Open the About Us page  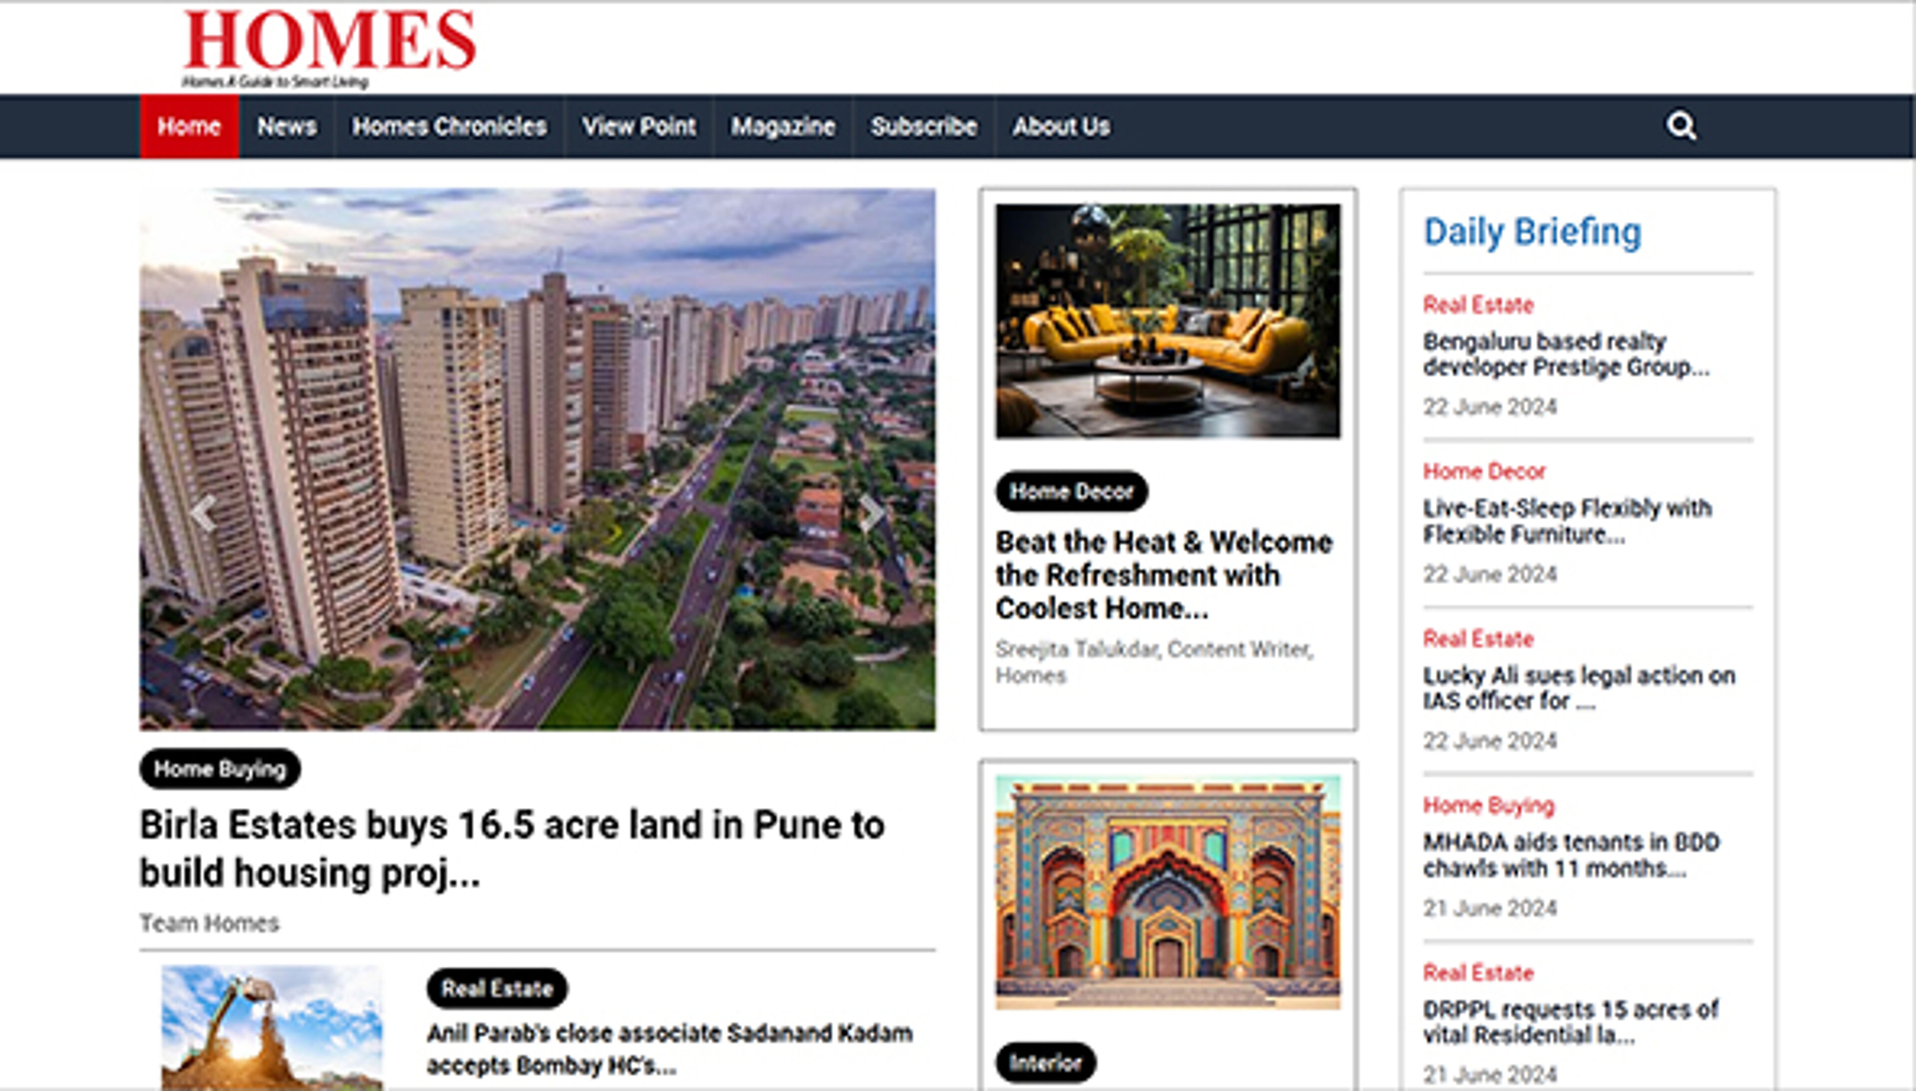1061,127
